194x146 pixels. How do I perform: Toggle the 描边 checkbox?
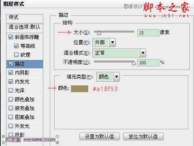pos(11,64)
